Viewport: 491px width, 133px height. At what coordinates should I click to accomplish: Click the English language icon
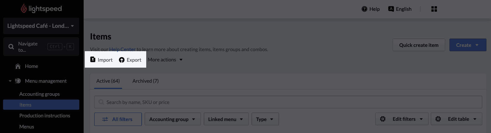[391, 9]
